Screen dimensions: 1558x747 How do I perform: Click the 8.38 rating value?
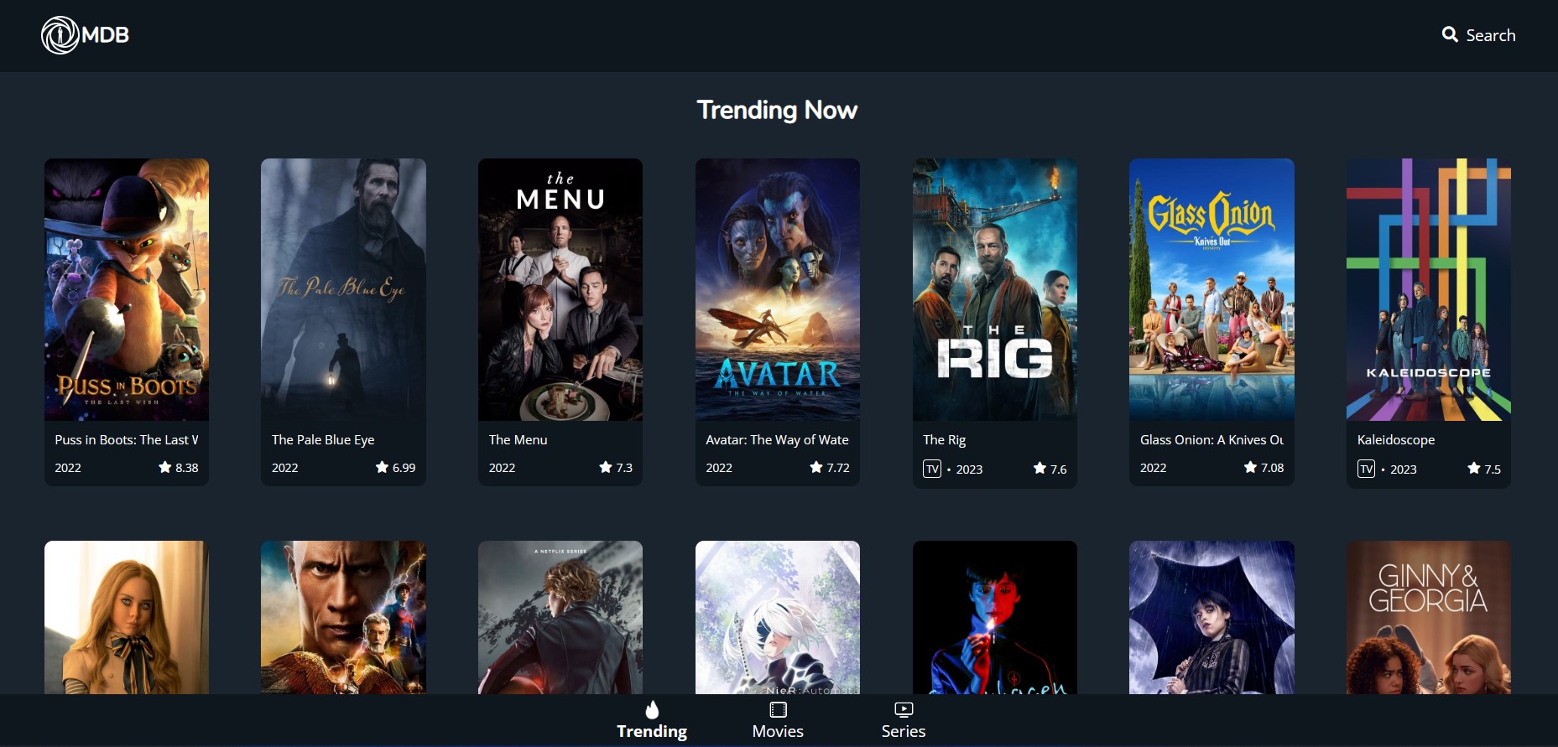click(187, 468)
